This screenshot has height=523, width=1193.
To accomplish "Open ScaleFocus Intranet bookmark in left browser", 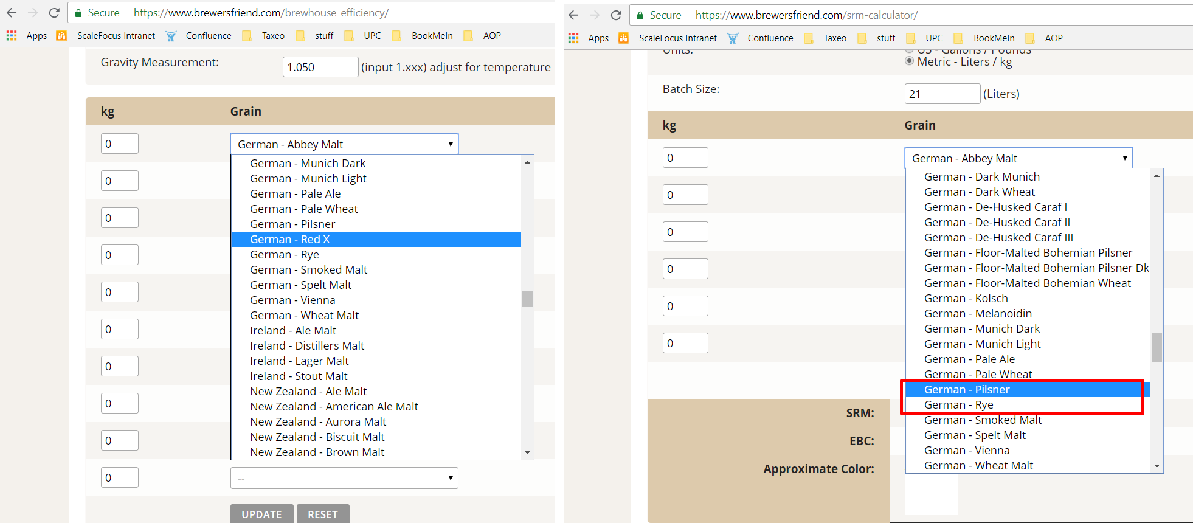I will (x=116, y=36).
